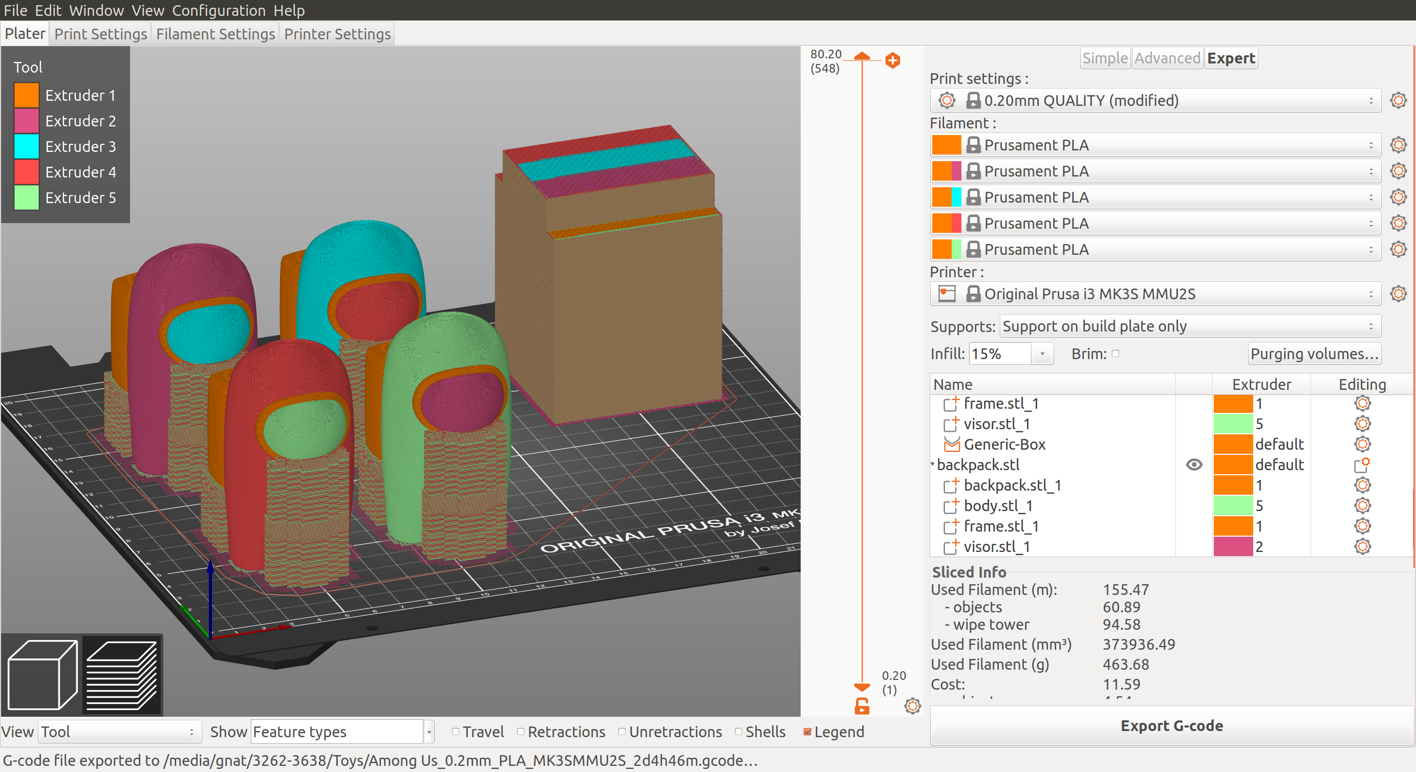Open the Supports dropdown
The height and width of the screenshot is (772, 1416).
tap(1190, 326)
